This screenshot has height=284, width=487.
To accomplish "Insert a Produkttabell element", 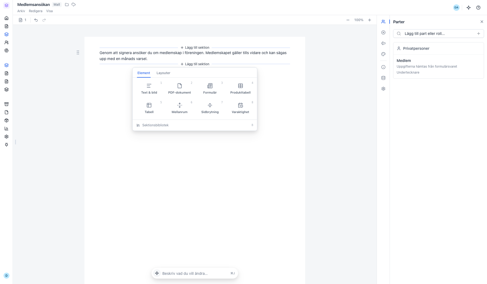I will (x=241, y=89).
